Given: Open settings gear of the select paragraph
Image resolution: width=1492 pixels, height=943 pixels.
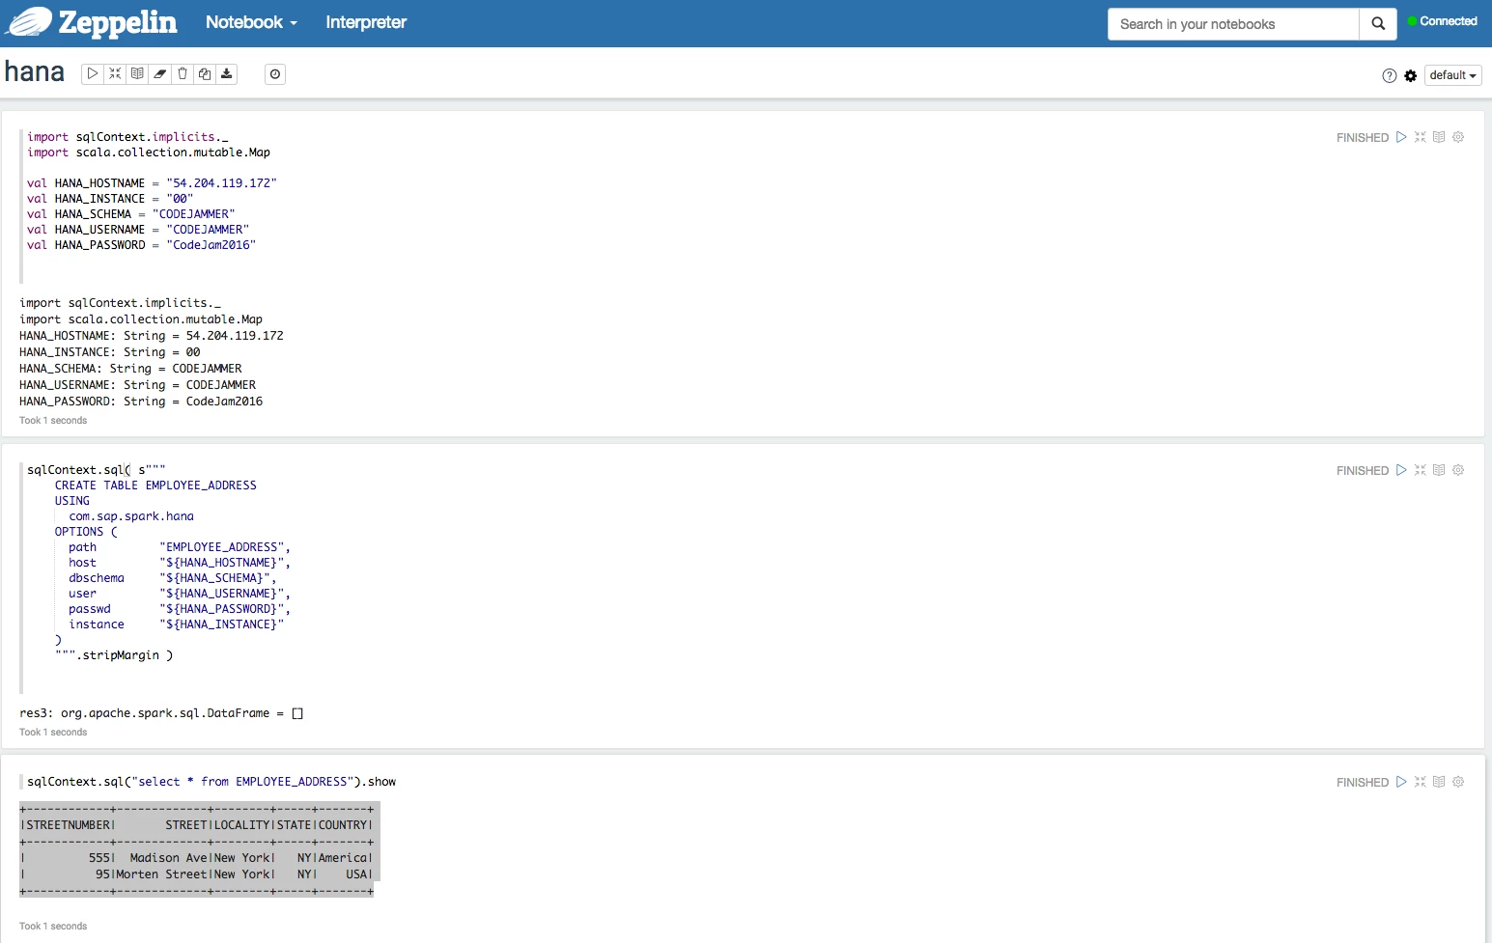Looking at the screenshot, I should (x=1458, y=782).
